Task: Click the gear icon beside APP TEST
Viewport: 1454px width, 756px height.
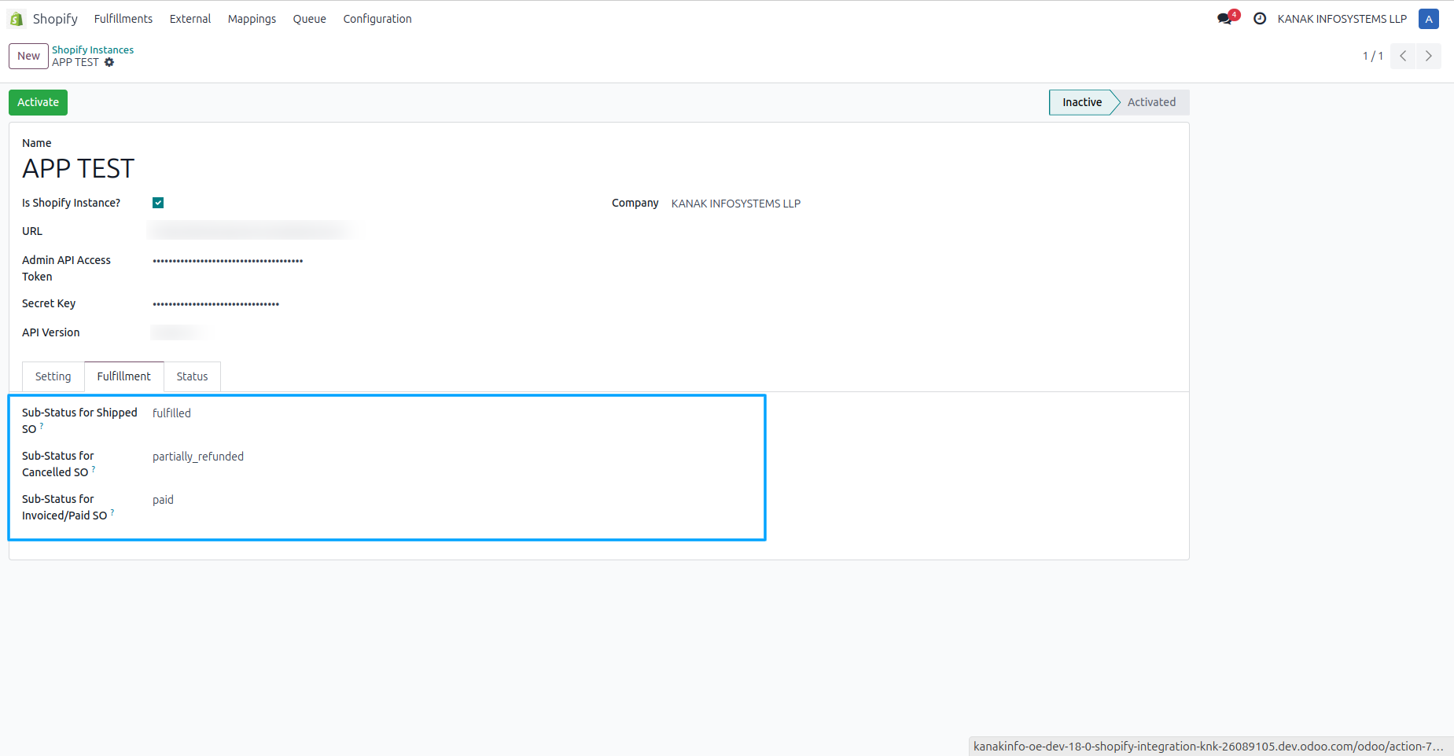Action: point(109,62)
